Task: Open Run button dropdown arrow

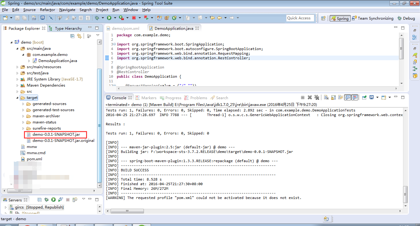Action: (115, 18)
